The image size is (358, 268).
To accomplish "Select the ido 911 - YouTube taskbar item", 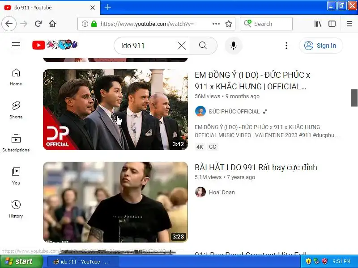I will coord(83,262).
